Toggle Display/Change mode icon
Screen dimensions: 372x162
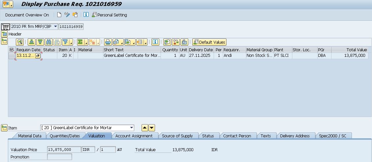(x=67, y=15)
